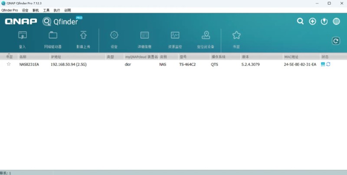
Task: Open the 说明 (Help) menu
Action: pyautogui.click(x=67, y=10)
